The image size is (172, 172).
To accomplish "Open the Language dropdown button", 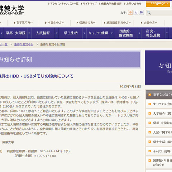I will pyautogui.click(x=158, y=4).
